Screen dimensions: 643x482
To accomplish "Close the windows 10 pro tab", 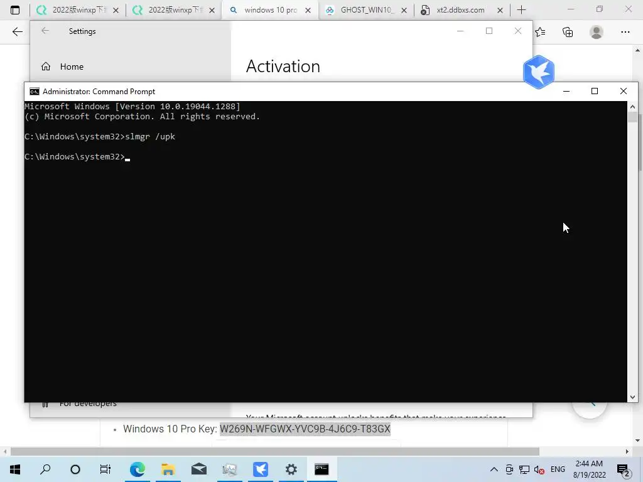I will pos(308,10).
